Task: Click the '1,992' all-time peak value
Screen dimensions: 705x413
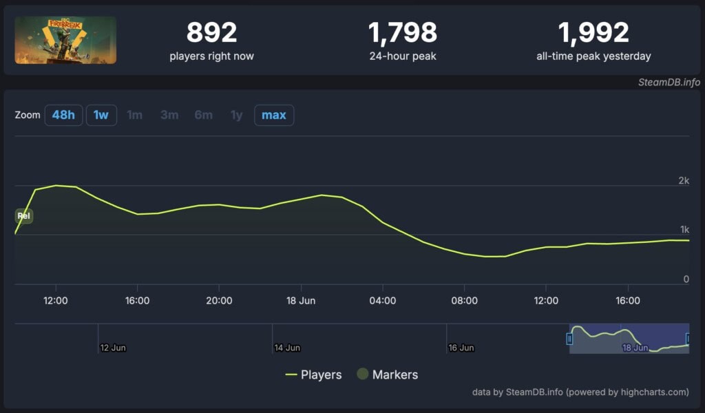Action: click(593, 32)
